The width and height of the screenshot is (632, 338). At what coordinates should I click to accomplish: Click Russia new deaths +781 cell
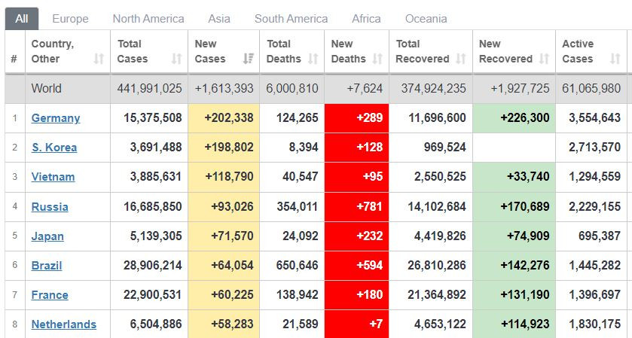[357, 207]
